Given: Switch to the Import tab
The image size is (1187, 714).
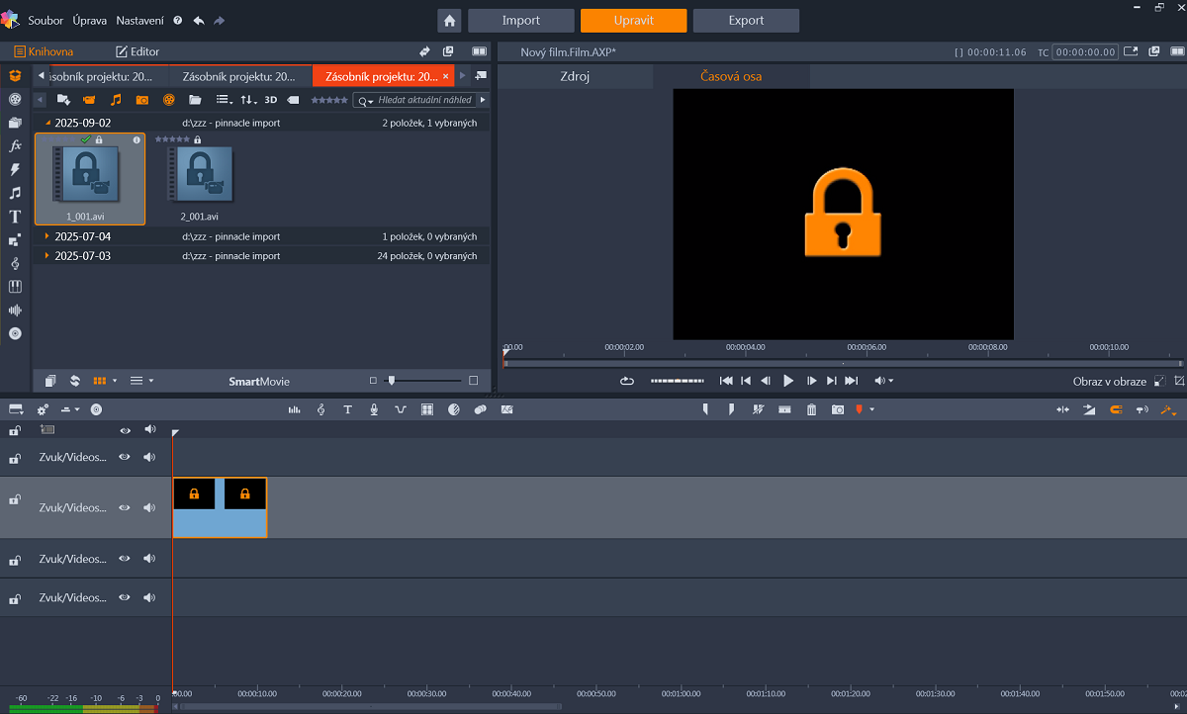Looking at the screenshot, I should (x=521, y=20).
